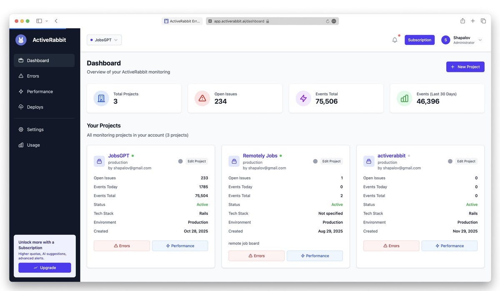Open Performance for activerabbit project

[x=450, y=246]
